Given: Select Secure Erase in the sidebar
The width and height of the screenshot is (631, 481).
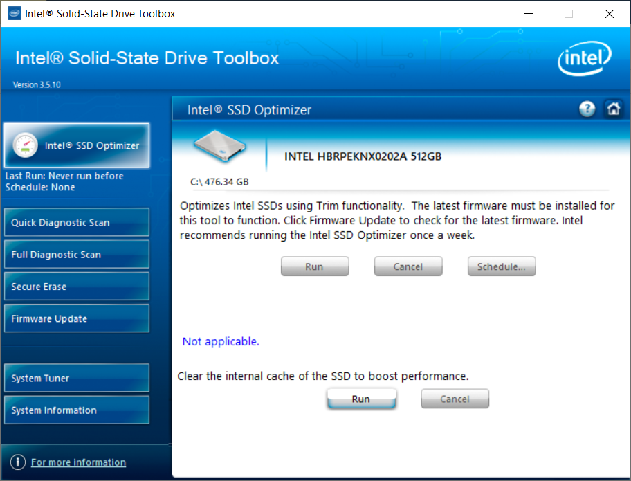Looking at the screenshot, I should (x=77, y=287).
